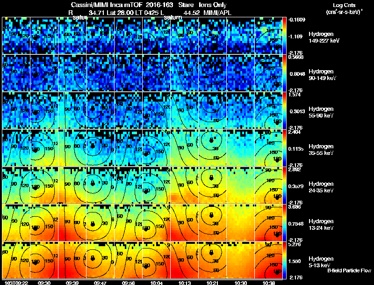Open the 24-35 keV image panel at 10:21
The height and width of the screenshot is (285, 374).
point(212,185)
